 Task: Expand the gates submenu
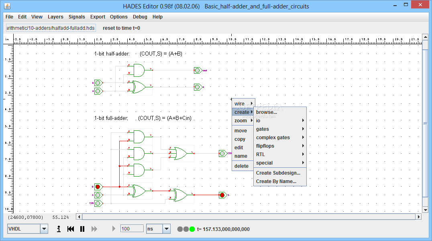click(x=280, y=129)
